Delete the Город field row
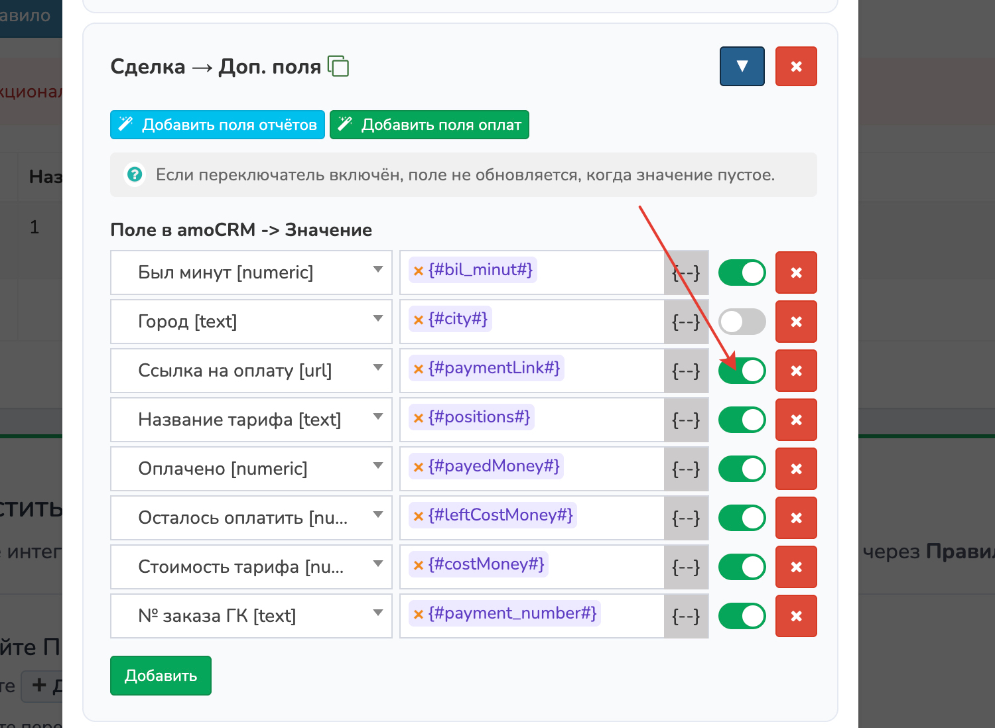The width and height of the screenshot is (995, 728). point(796,322)
